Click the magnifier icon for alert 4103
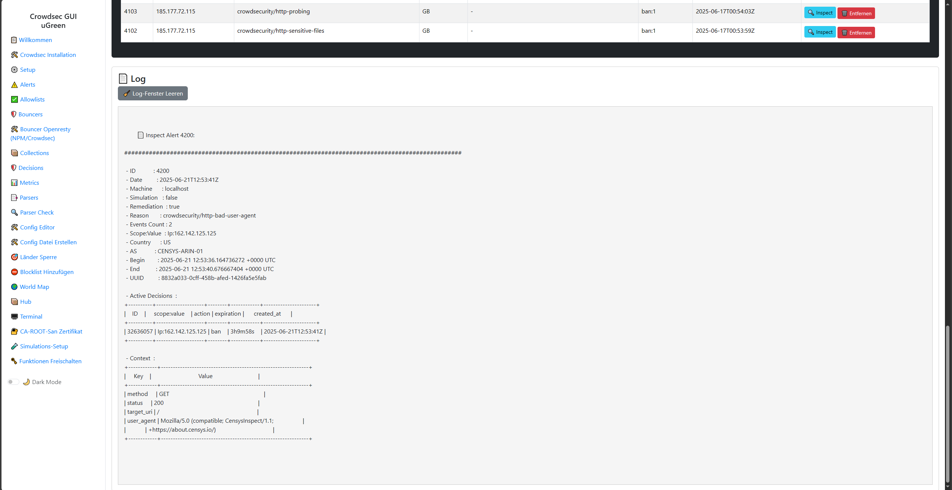The width and height of the screenshot is (952, 490). point(811,13)
